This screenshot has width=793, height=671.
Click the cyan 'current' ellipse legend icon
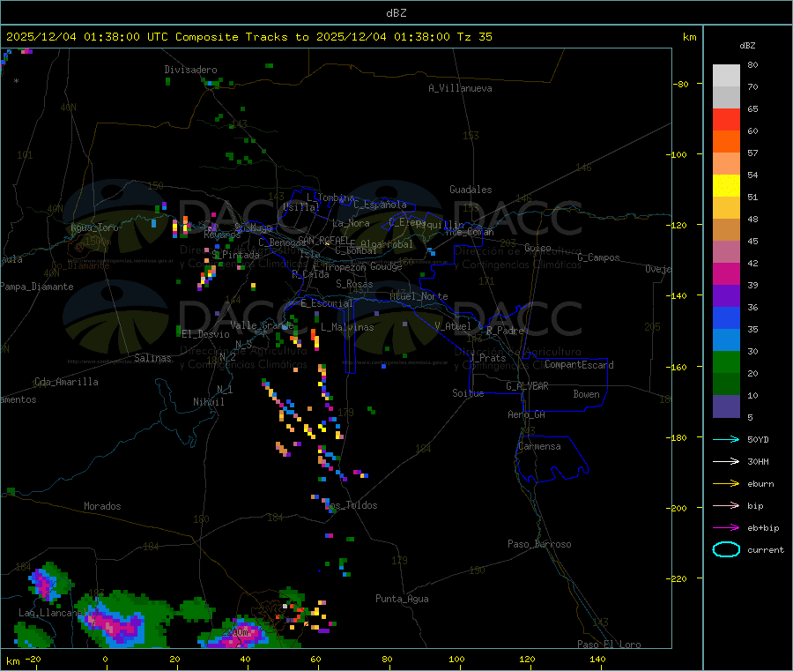pyautogui.click(x=726, y=549)
